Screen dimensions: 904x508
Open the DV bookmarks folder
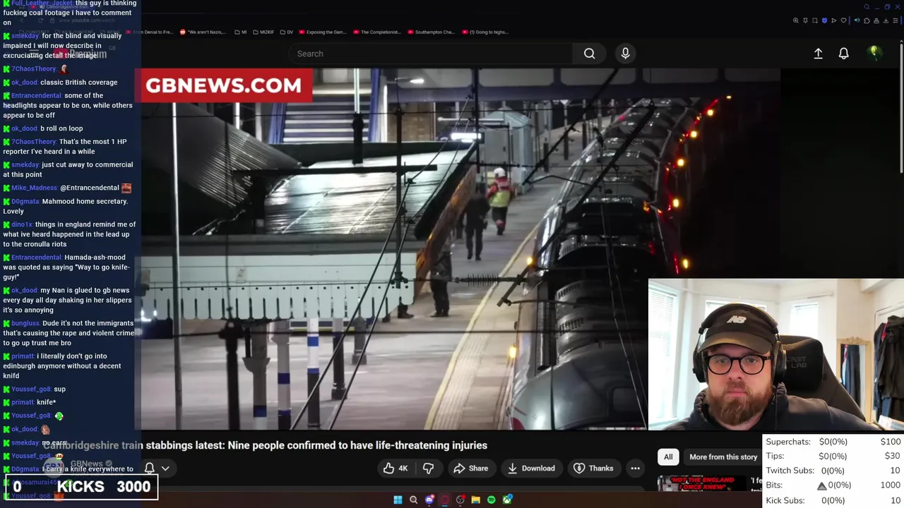click(286, 32)
